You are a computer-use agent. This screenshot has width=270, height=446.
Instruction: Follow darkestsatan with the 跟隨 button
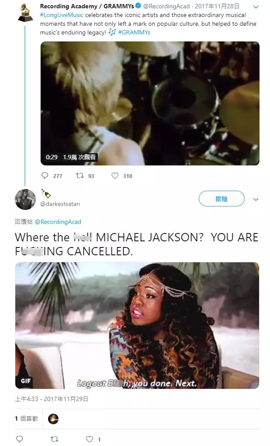coord(222,199)
